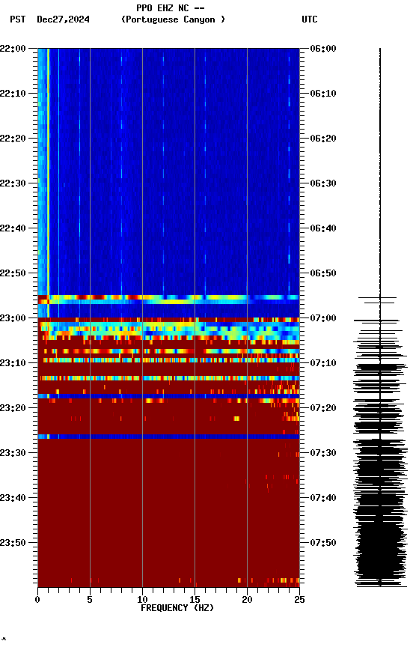Click the '23:00' PST time label
The height and width of the screenshot is (647, 413).
(13, 318)
